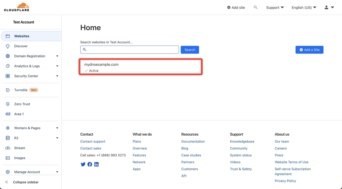This screenshot has width=342, height=189.
Task: Open Area 1 in sidebar
Action: pos(19,114)
